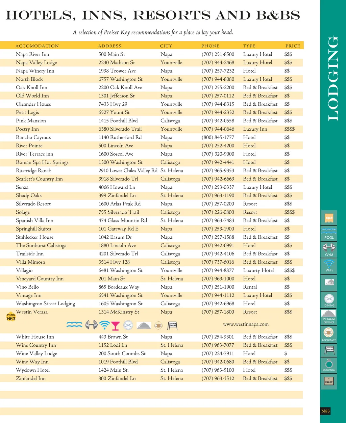
Task: Click the pink cocktail glass under Westin Verasa
Action: point(115,325)
